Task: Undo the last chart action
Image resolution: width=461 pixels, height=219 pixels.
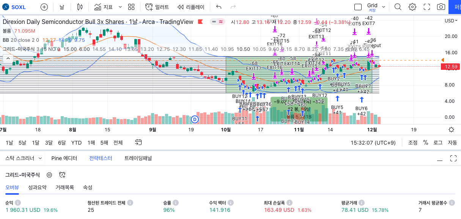Action: point(219,7)
